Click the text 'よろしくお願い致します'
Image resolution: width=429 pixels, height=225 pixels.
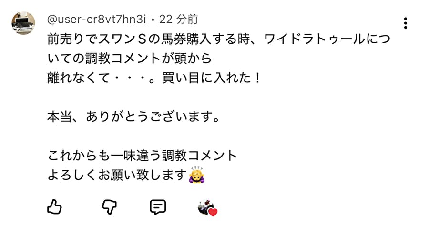coord(117,175)
